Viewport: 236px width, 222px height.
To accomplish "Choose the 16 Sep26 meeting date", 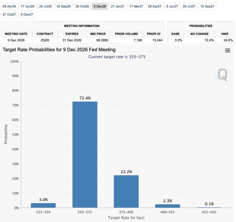I will point(64,6).
